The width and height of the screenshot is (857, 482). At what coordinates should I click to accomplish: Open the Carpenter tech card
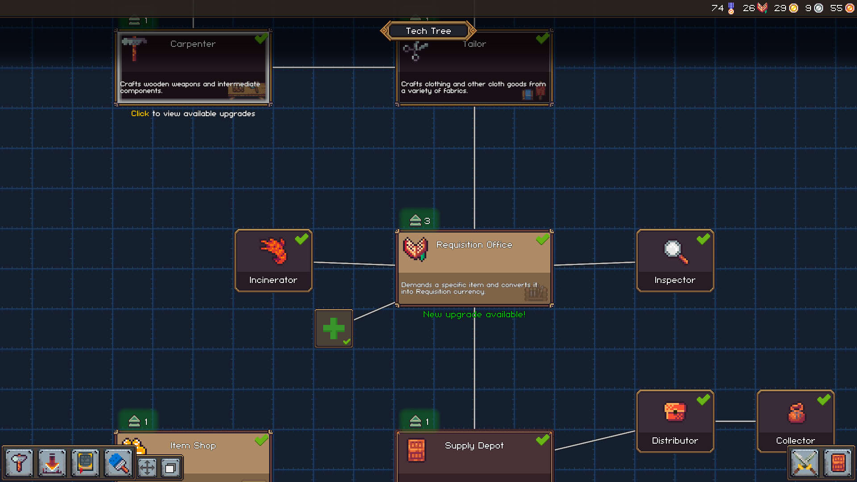pyautogui.click(x=193, y=67)
